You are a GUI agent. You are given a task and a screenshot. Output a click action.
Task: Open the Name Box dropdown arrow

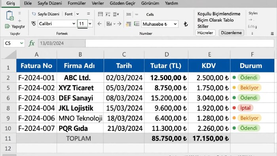pyautogui.click(x=21, y=43)
